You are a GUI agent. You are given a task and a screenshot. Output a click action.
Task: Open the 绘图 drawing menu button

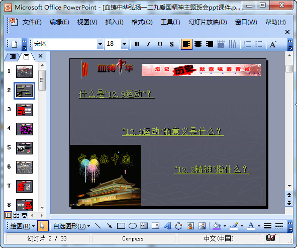click(22, 226)
